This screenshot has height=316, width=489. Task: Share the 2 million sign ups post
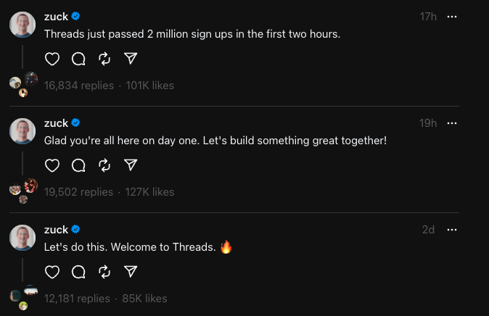[x=131, y=59]
